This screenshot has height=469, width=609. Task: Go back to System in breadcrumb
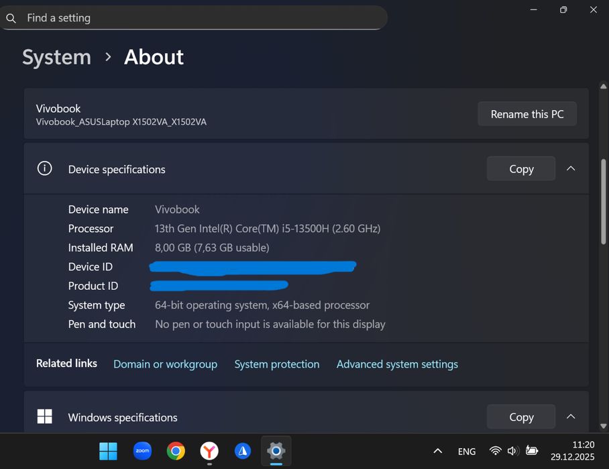coord(57,57)
